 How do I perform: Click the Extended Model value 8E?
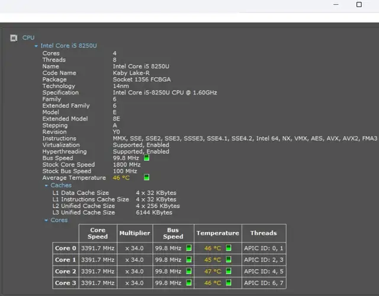tap(116, 119)
